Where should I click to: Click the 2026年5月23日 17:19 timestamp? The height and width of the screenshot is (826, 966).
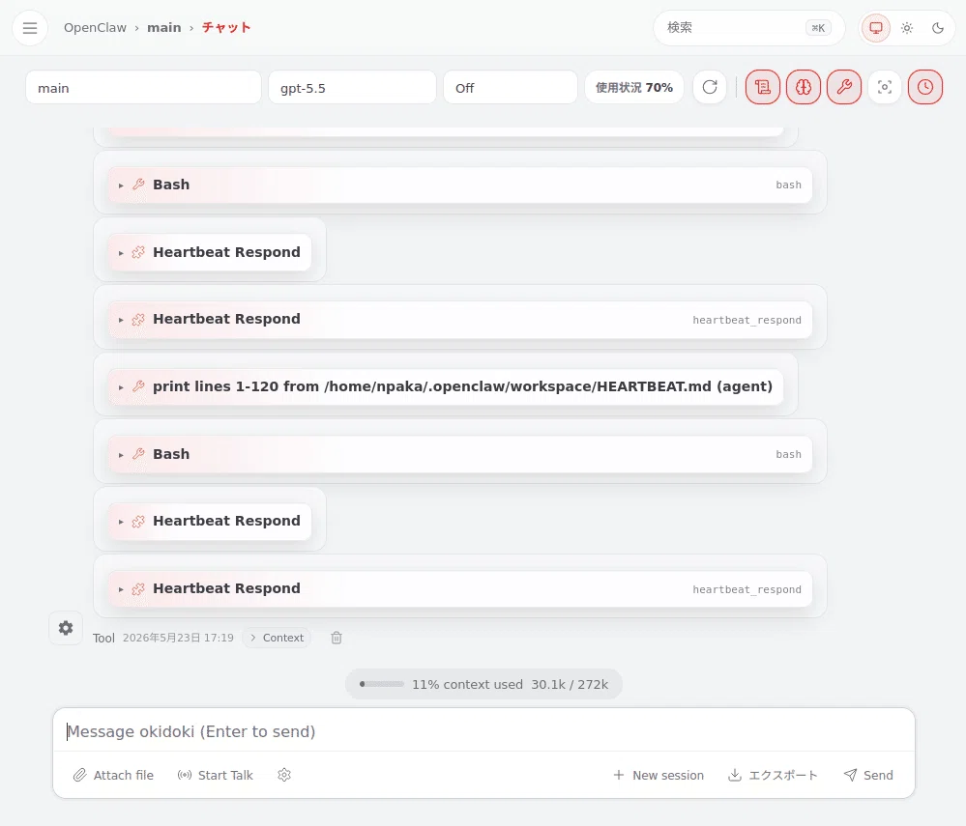178,638
